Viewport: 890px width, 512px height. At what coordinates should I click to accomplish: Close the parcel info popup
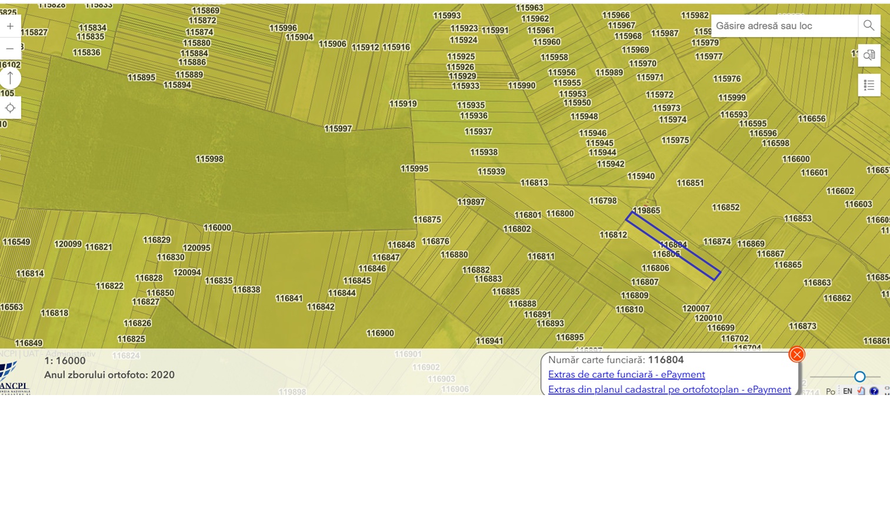point(796,354)
